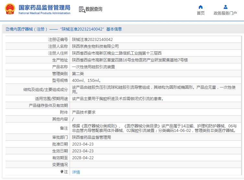Click the 型号规格 label

[60, 81]
